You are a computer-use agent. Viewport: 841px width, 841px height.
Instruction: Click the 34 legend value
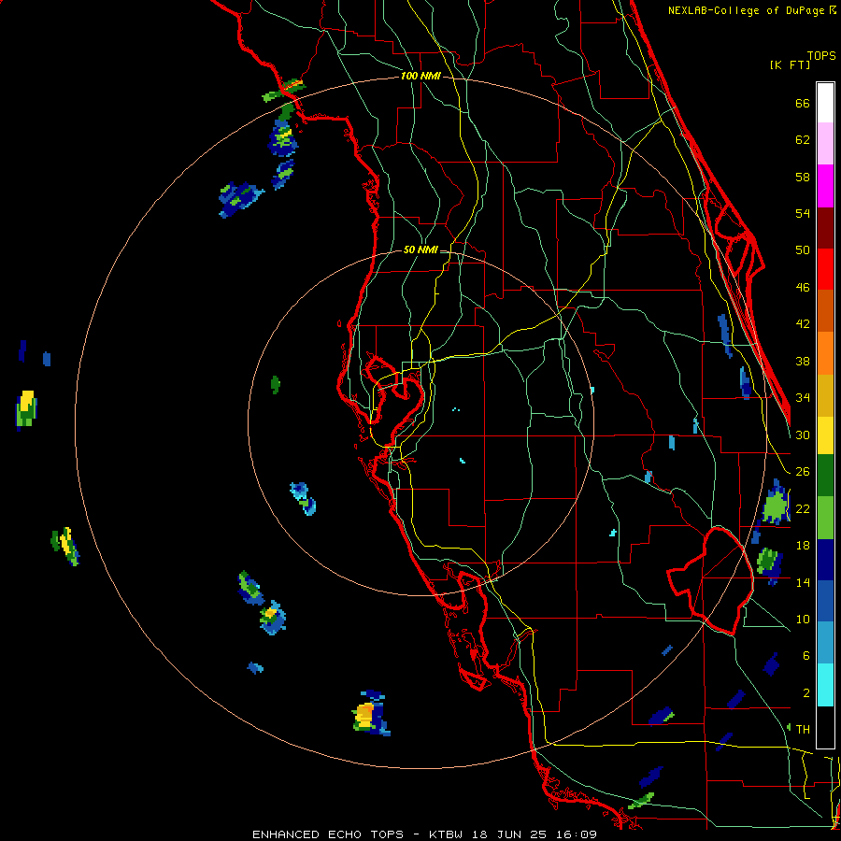click(x=803, y=397)
